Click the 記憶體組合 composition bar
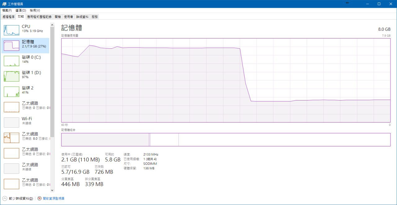This screenshot has width=397, height=205. [225, 140]
